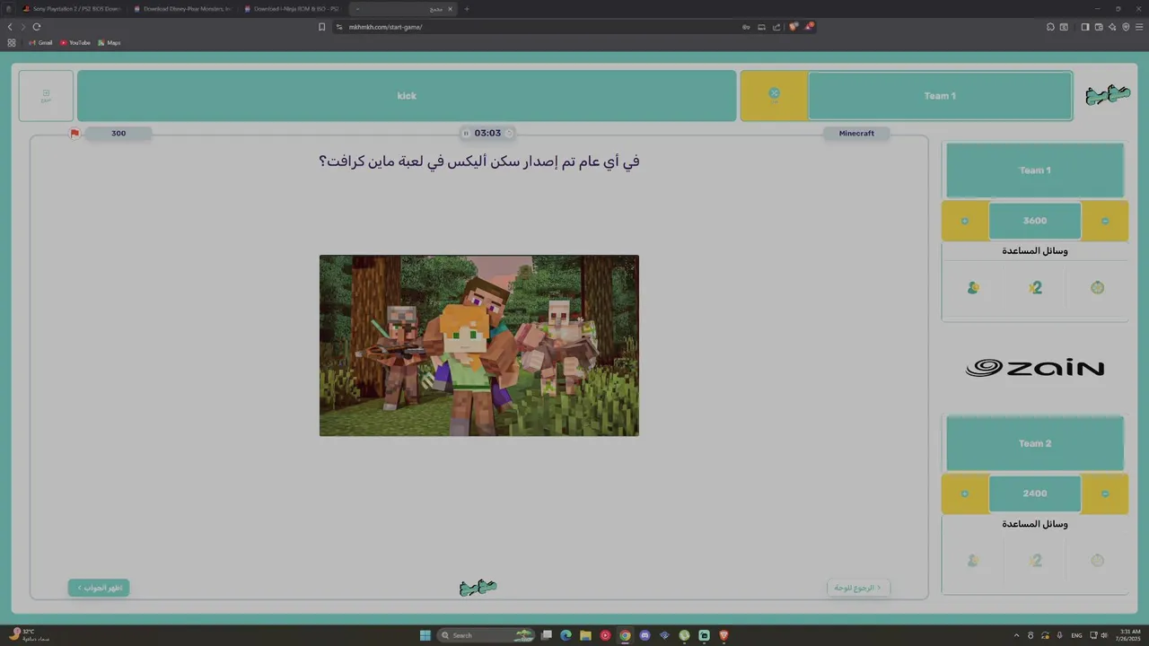Click the yellow circle icon next to Team 1 turn
Screen dimensions: 1149x646
tap(774, 95)
